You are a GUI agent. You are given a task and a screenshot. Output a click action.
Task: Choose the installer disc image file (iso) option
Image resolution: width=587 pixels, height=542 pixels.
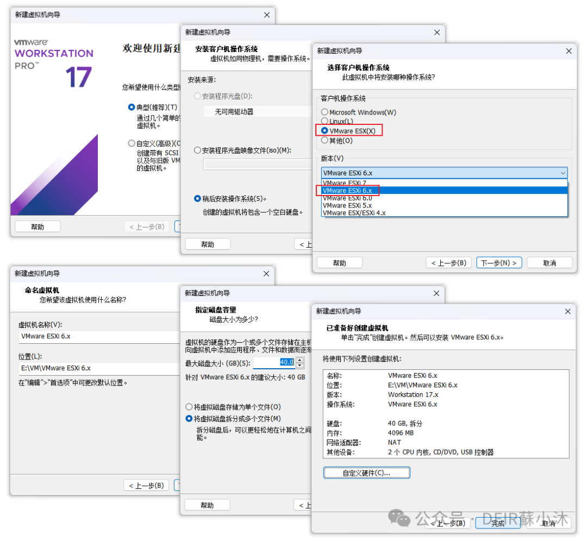(198, 150)
